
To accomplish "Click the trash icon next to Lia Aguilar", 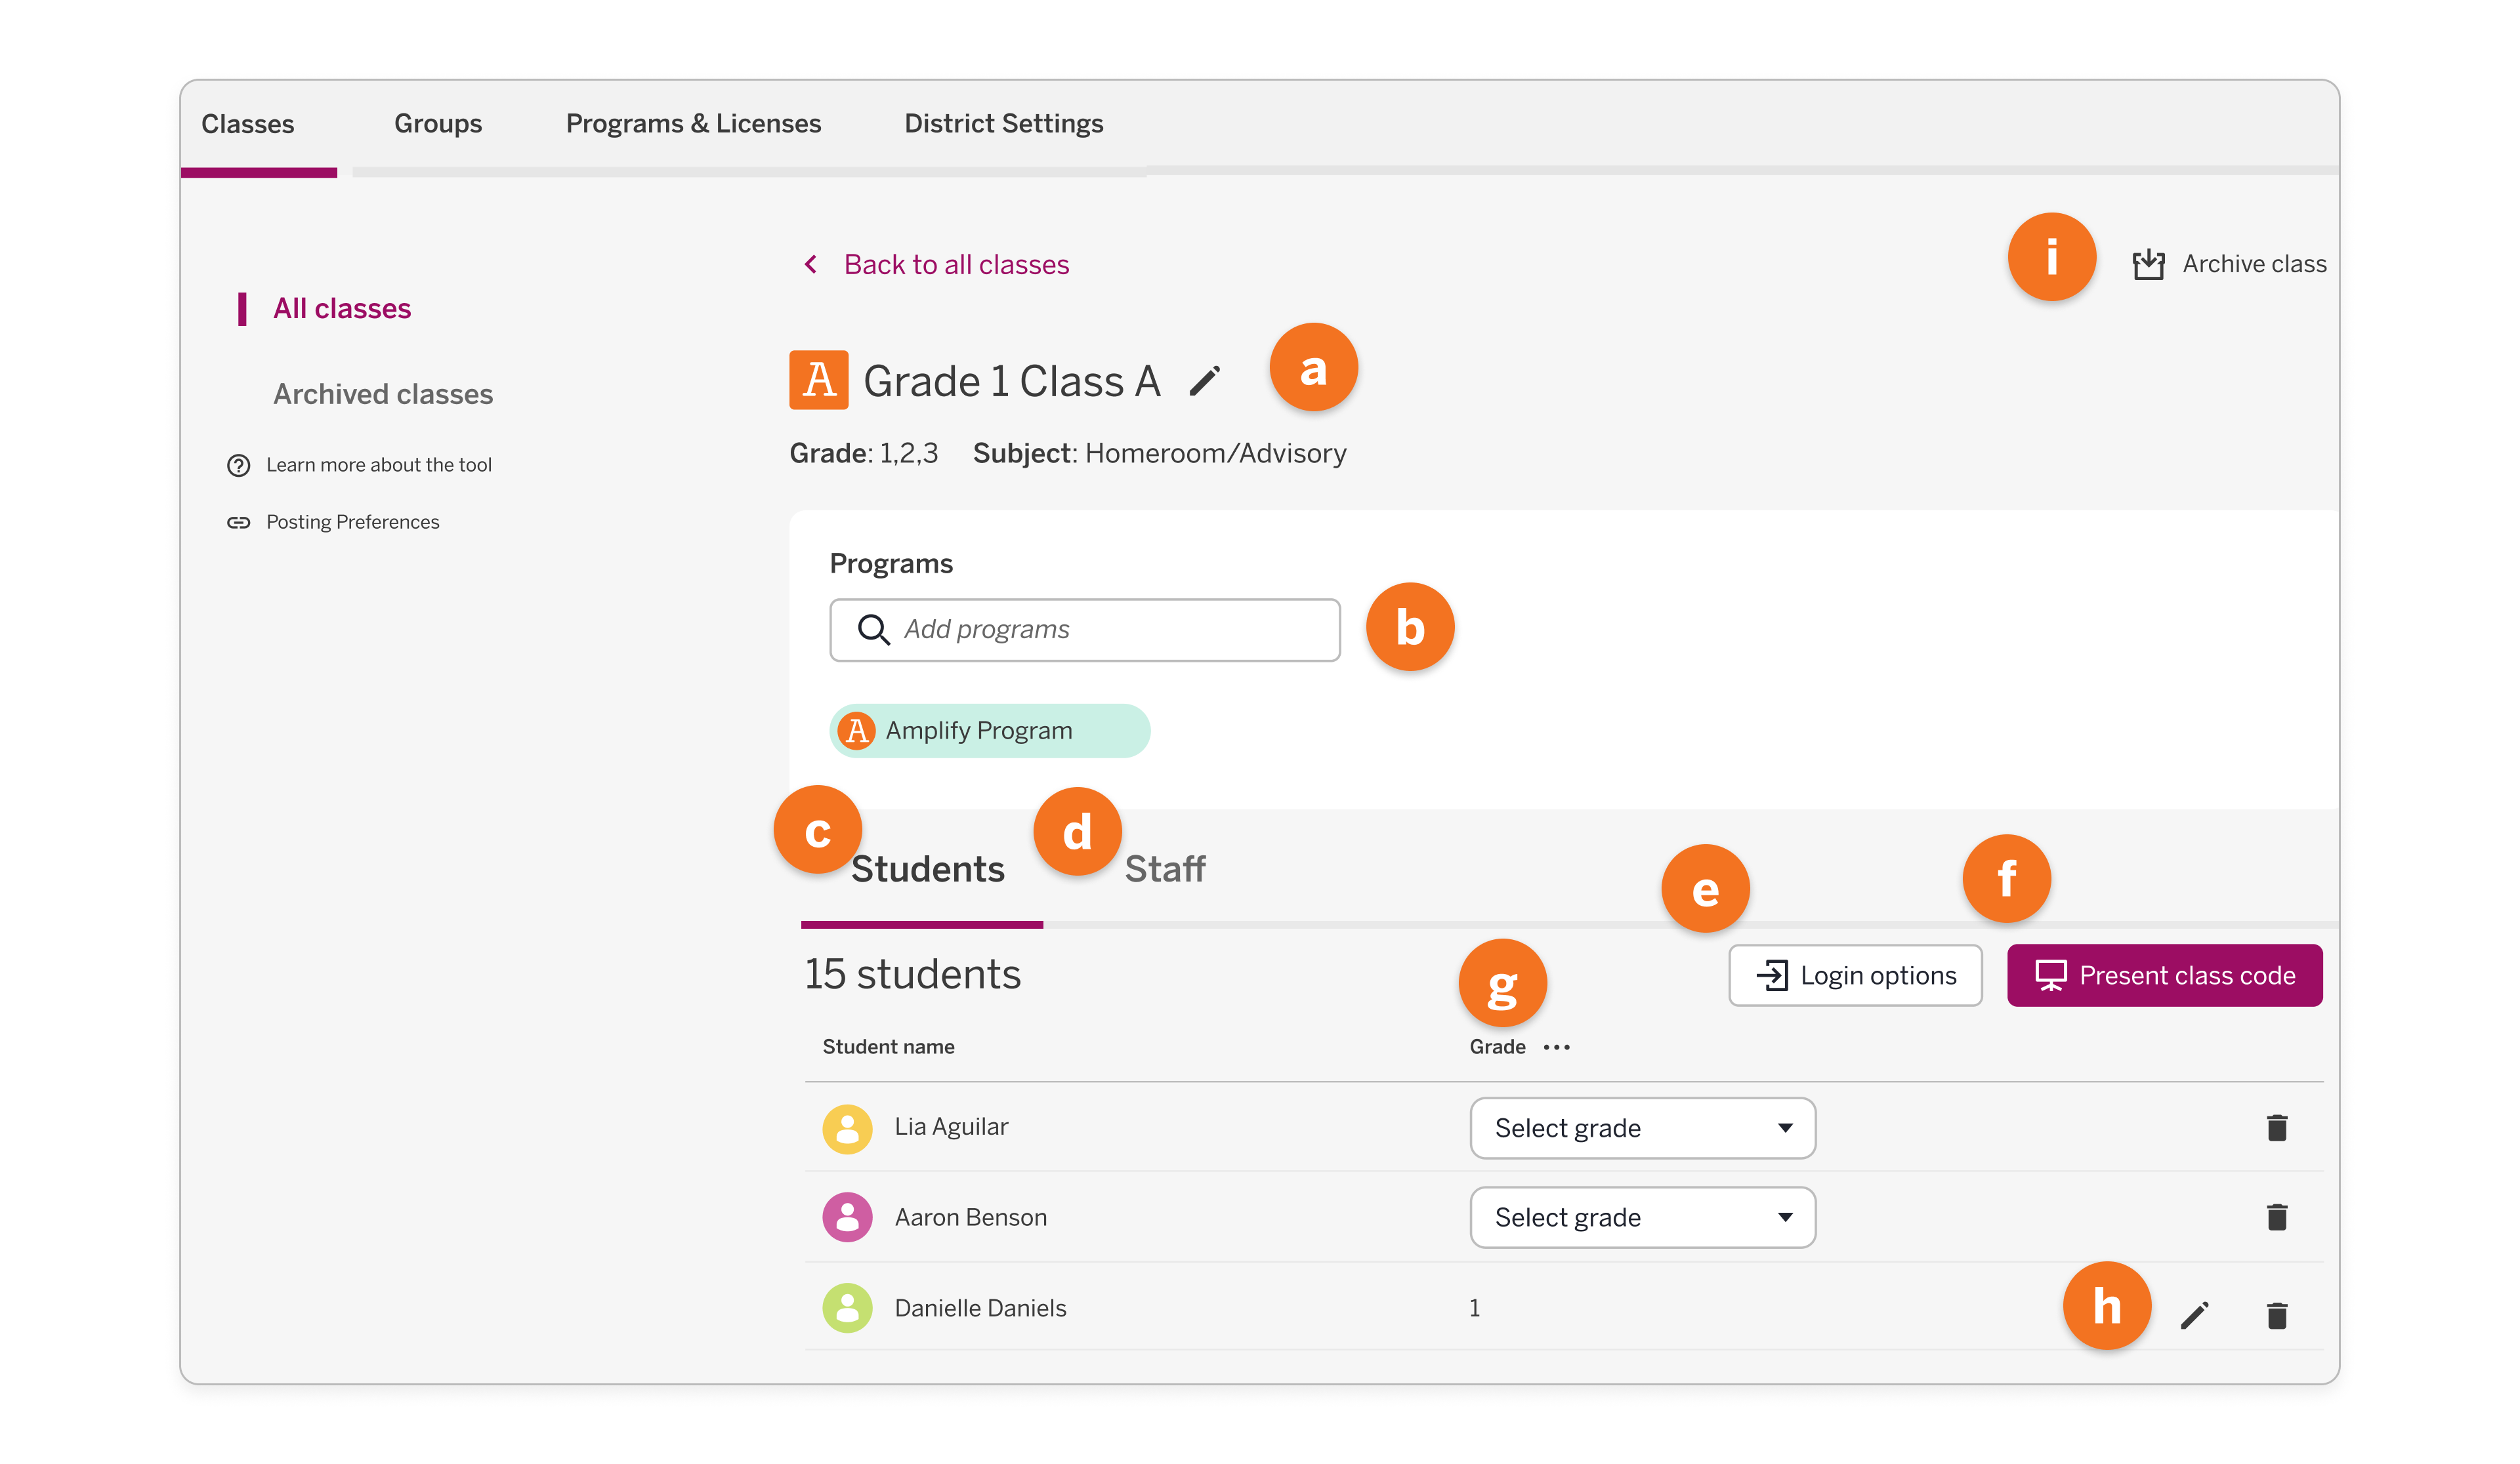I will tap(2277, 1128).
